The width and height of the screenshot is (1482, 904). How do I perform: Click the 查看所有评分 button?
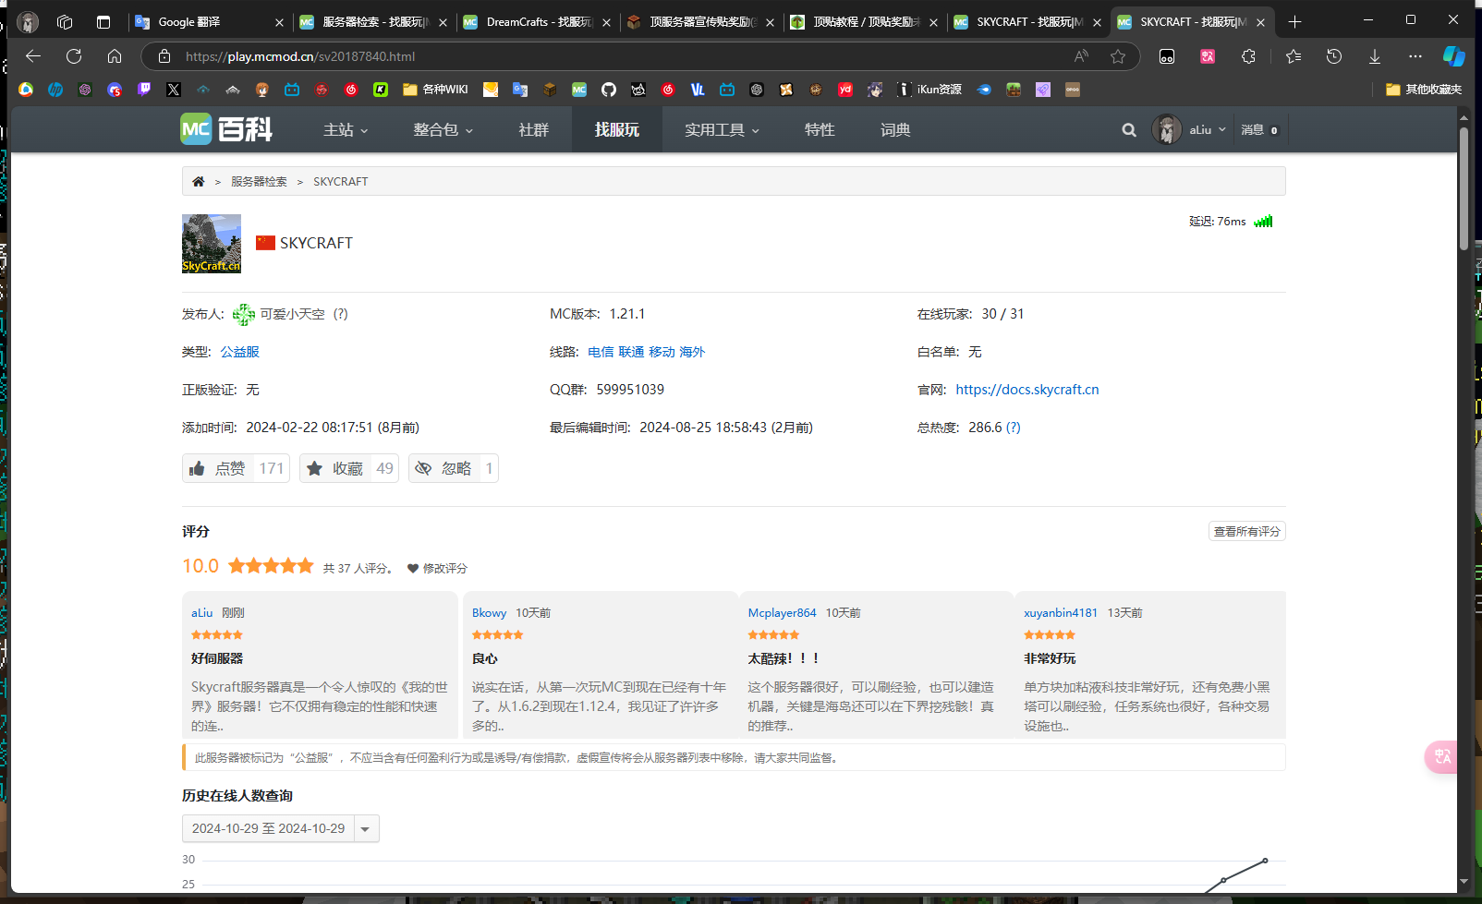coord(1247,532)
